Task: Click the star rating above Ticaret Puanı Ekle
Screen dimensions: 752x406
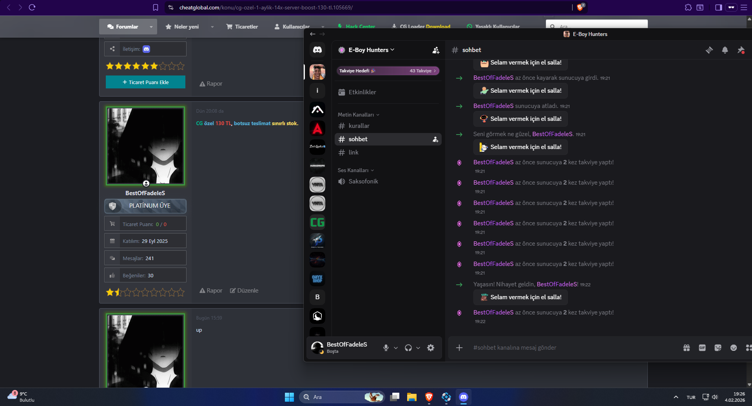Action: click(145, 66)
